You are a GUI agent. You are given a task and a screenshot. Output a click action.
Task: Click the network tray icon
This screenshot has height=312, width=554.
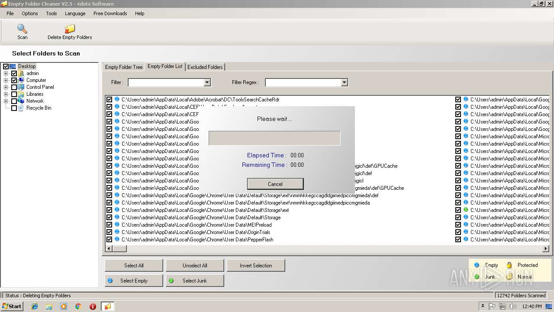click(x=502, y=306)
